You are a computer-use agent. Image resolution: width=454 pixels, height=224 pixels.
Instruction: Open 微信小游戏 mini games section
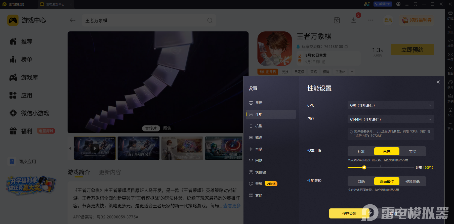(x=29, y=113)
